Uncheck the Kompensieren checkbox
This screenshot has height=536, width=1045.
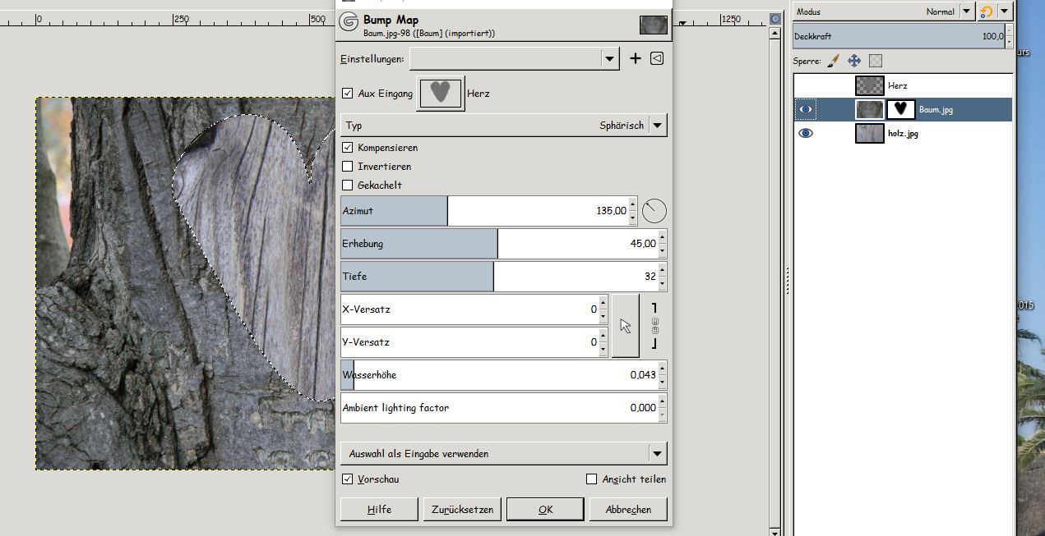pyautogui.click(x=347, y=148)
